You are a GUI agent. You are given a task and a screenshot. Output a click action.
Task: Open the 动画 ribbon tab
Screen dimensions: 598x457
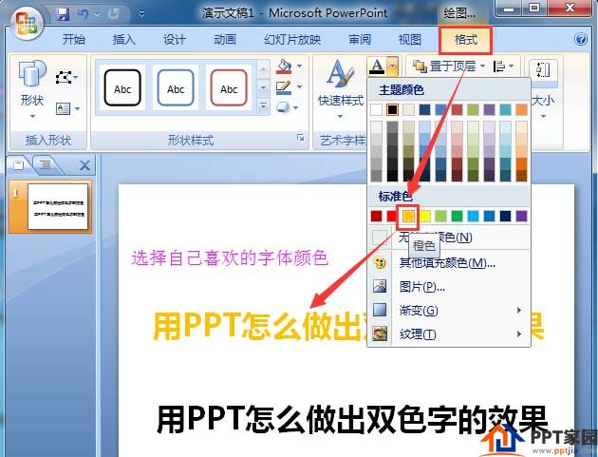225,39
